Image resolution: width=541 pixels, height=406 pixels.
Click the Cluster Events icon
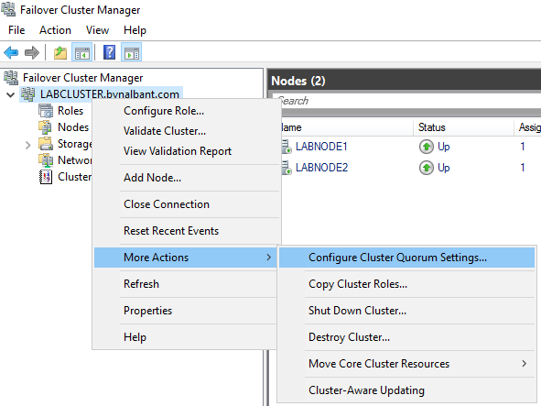[46, 177]
